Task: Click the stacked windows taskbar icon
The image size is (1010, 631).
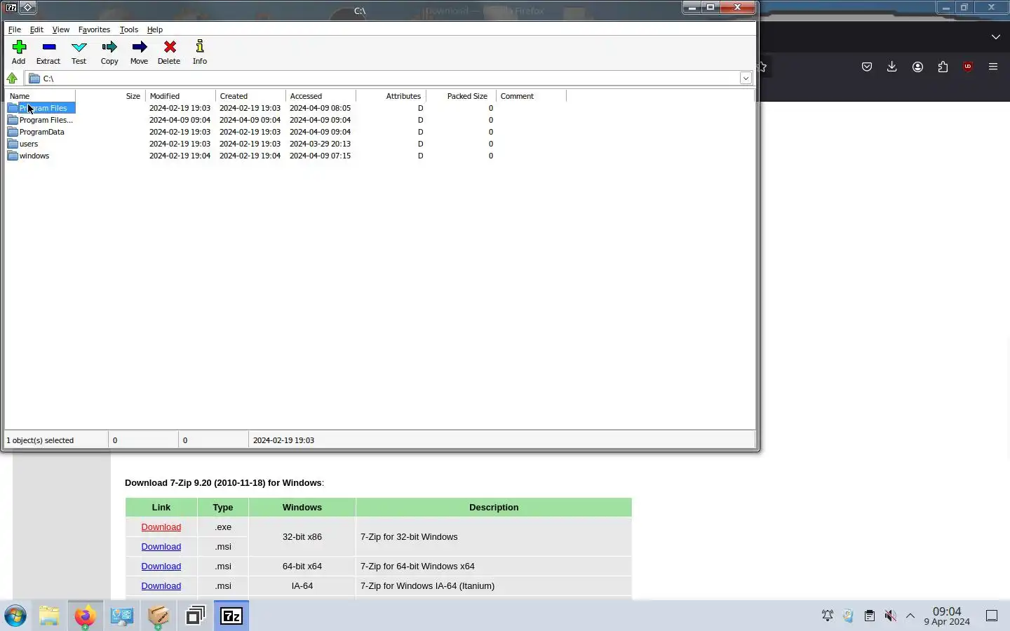Action: [x=195, y=616]
